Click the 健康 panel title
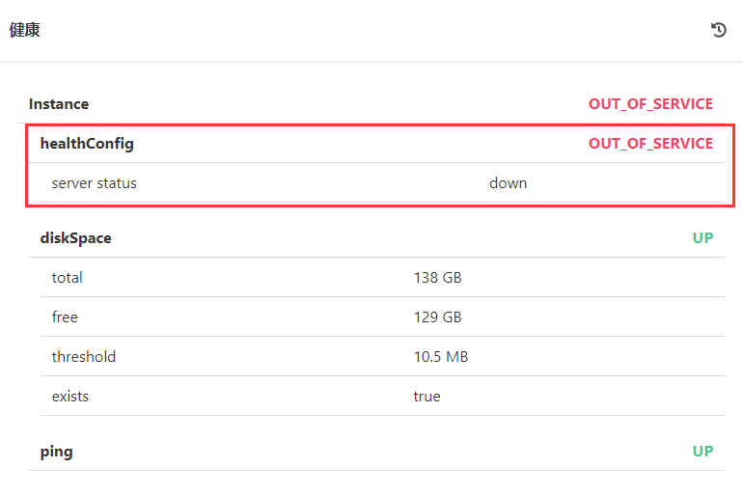 click(25, 30)
